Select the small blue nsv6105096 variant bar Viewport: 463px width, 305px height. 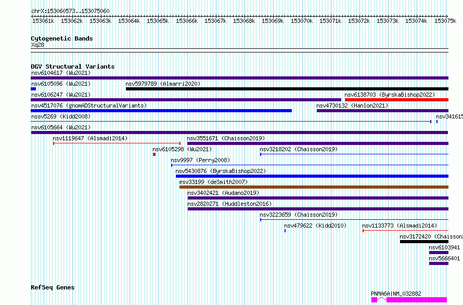click(x=33, y=89)
